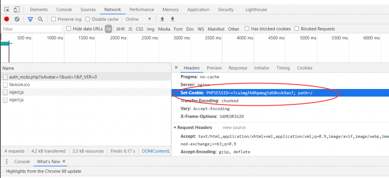389x178 pixels.
Task: Select the Headers detail tab
Action: pyautogui.click(x=191, y=68)
